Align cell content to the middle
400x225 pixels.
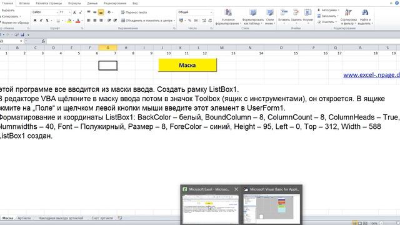coord(94,12)
